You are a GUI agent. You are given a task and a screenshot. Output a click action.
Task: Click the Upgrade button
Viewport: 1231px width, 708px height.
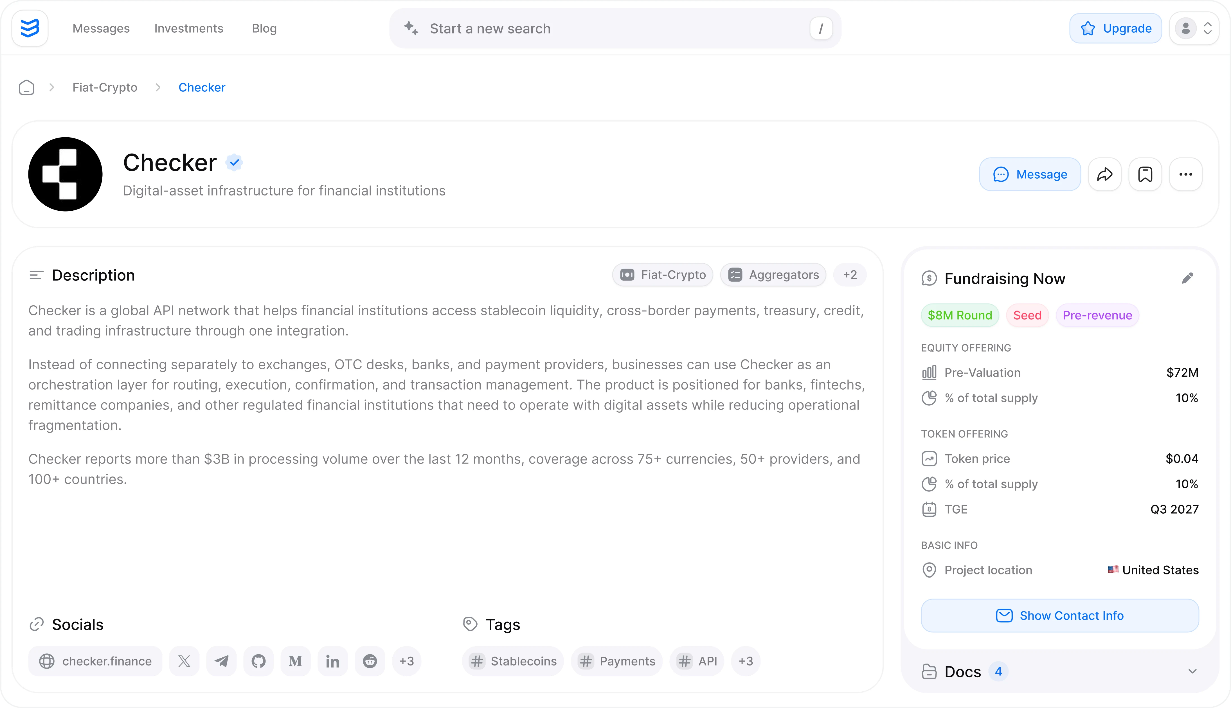1115,28
